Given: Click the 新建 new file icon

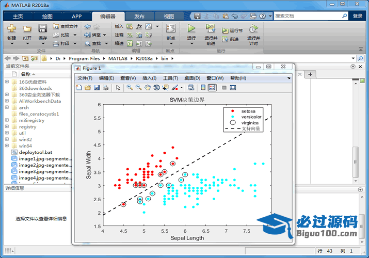Looking at the screenshot, I should [11, 28].
